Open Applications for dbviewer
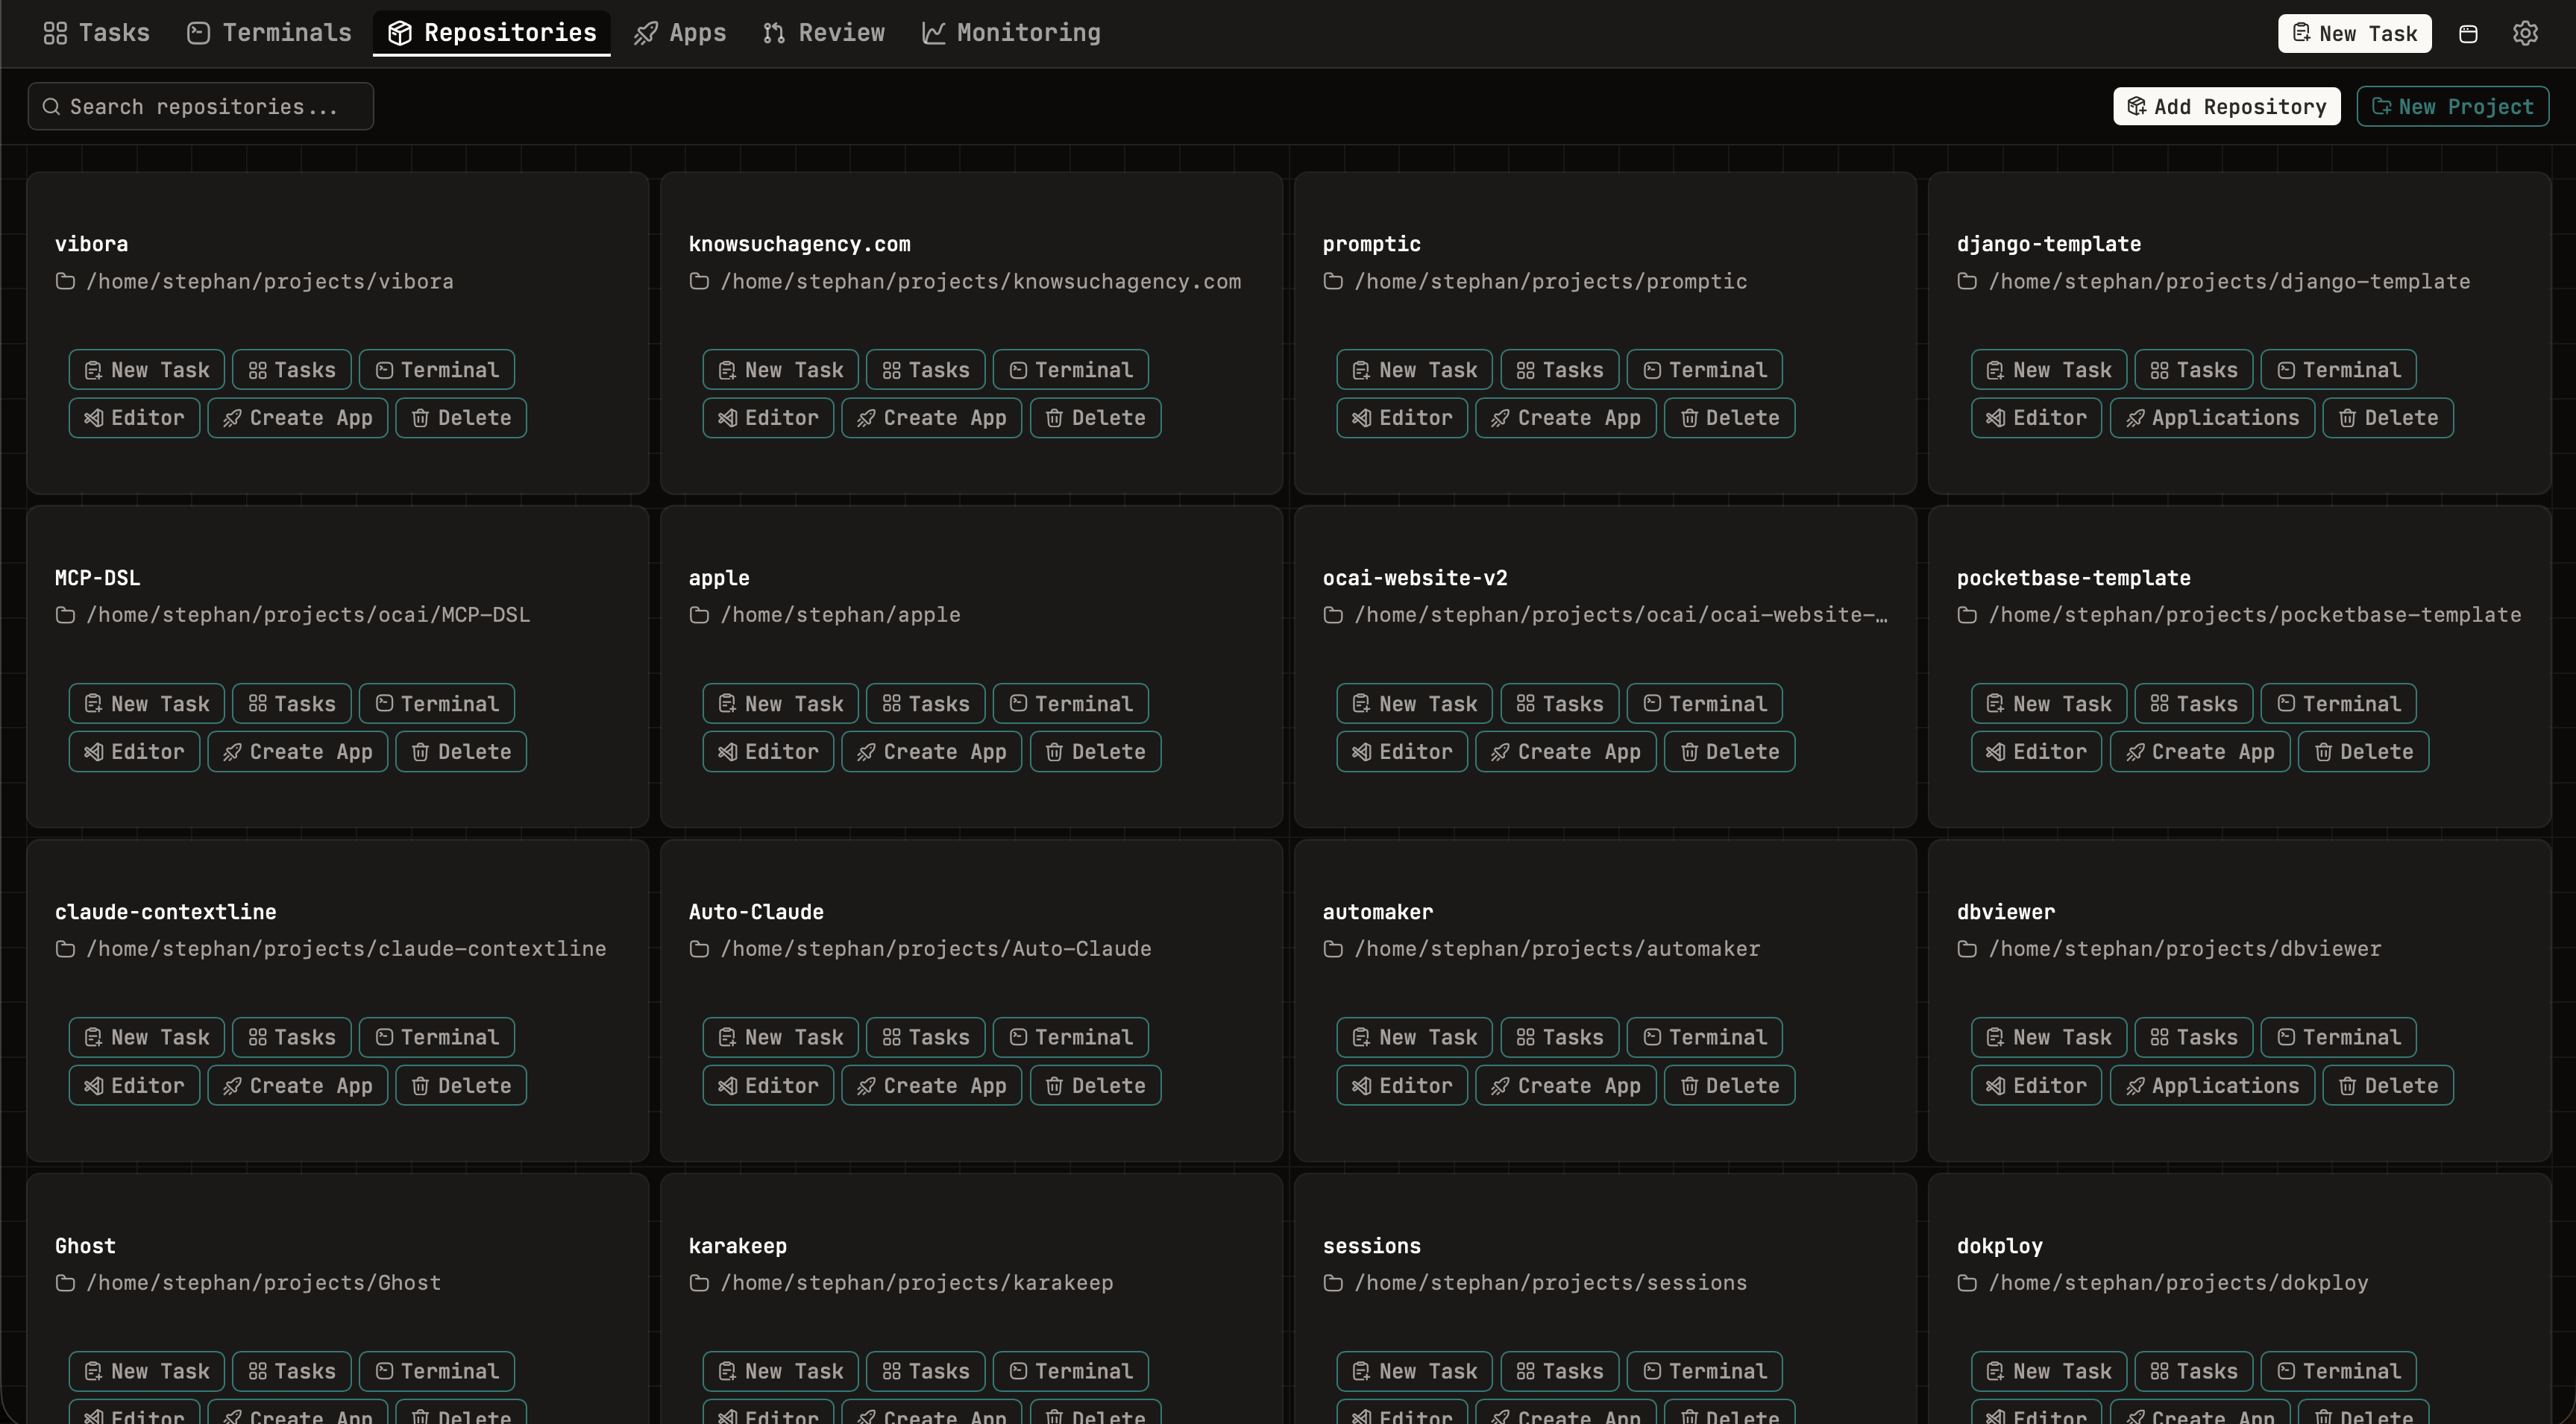2576x1424 pixels. 2212,1085
